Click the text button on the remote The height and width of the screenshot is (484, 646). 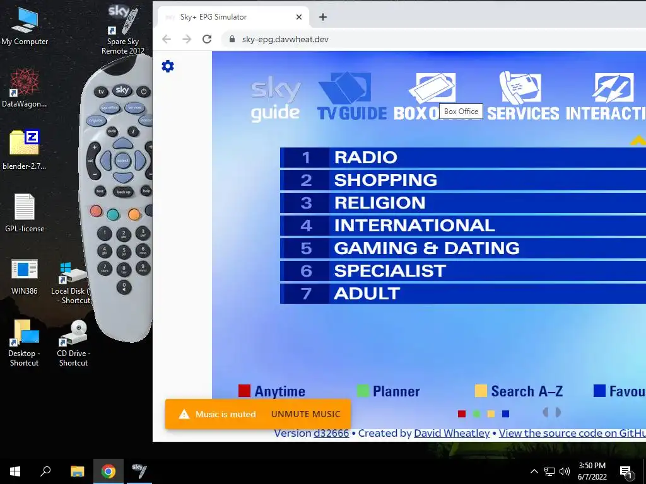(x=100, y=191)
